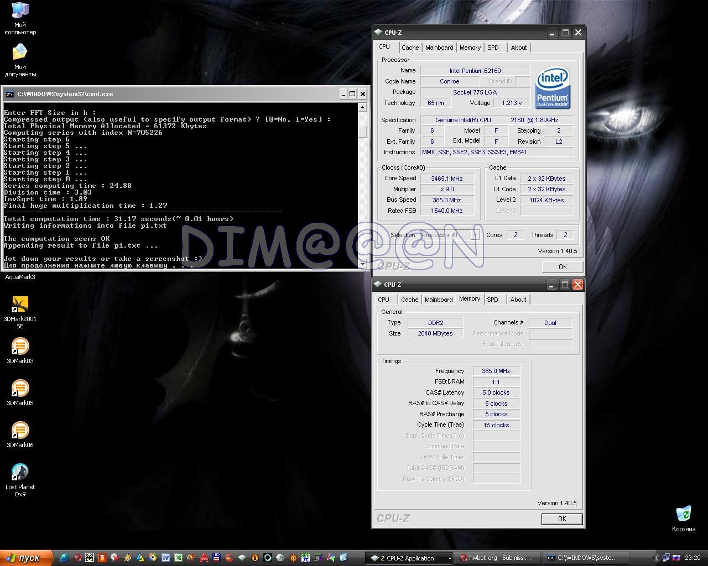
Task: Click the memory Size value 2048 MBytes
Action: pyautogui.click(x=435, y=333)
